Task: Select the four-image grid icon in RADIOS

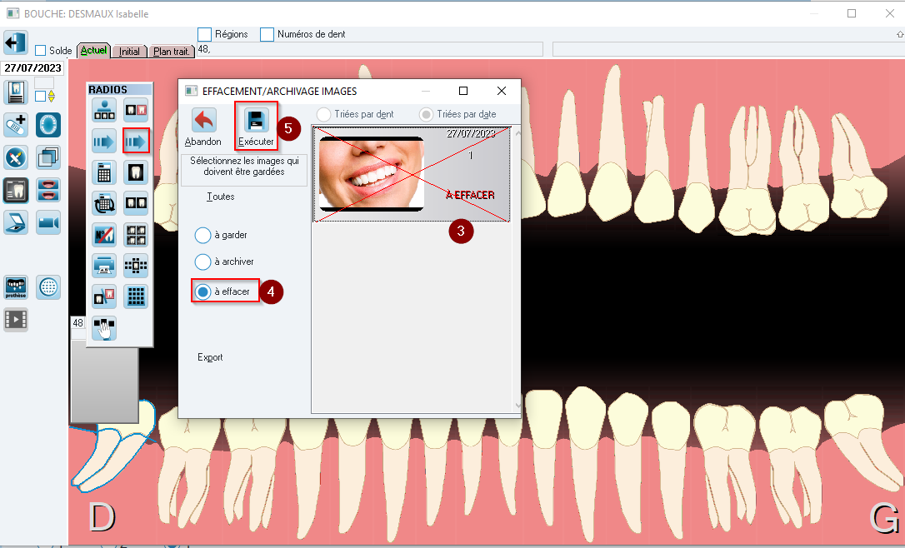Action: tap(136, 234)
